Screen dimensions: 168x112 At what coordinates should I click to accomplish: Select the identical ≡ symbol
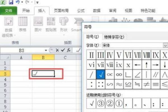click(x=155, y=84)
